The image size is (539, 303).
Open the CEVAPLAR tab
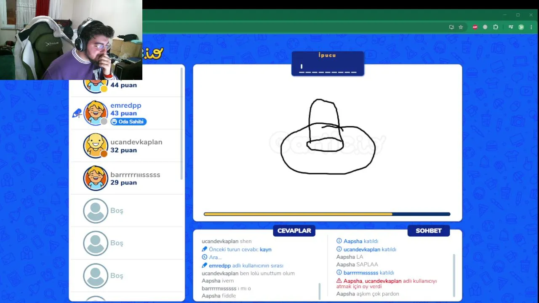294,231
